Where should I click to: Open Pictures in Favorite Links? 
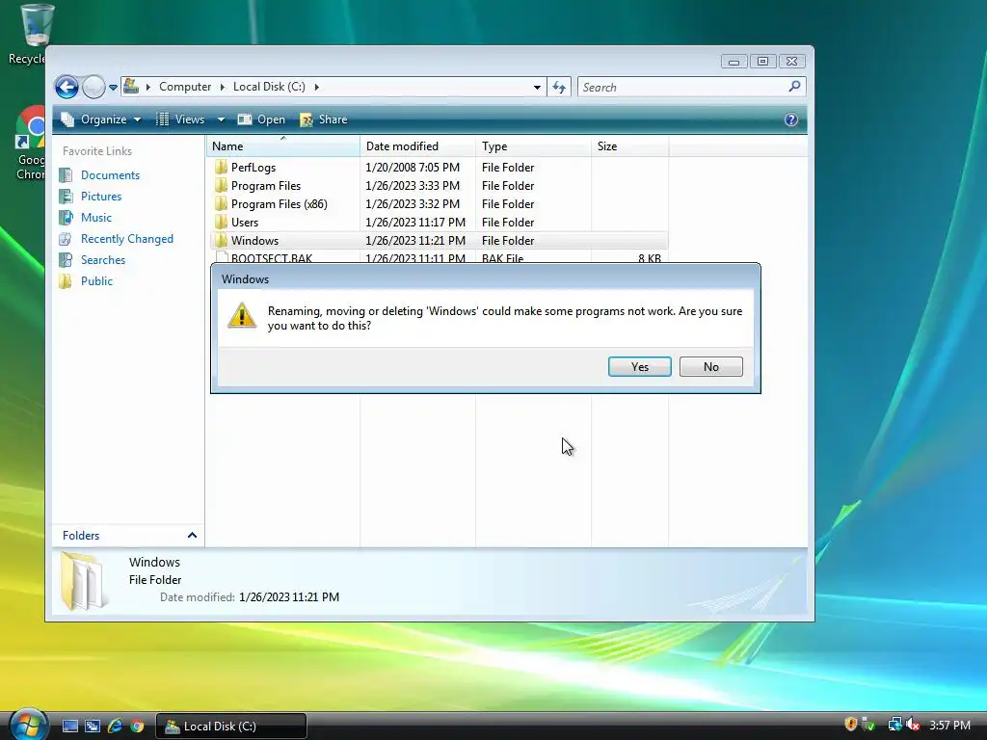(x=100, y=197)
